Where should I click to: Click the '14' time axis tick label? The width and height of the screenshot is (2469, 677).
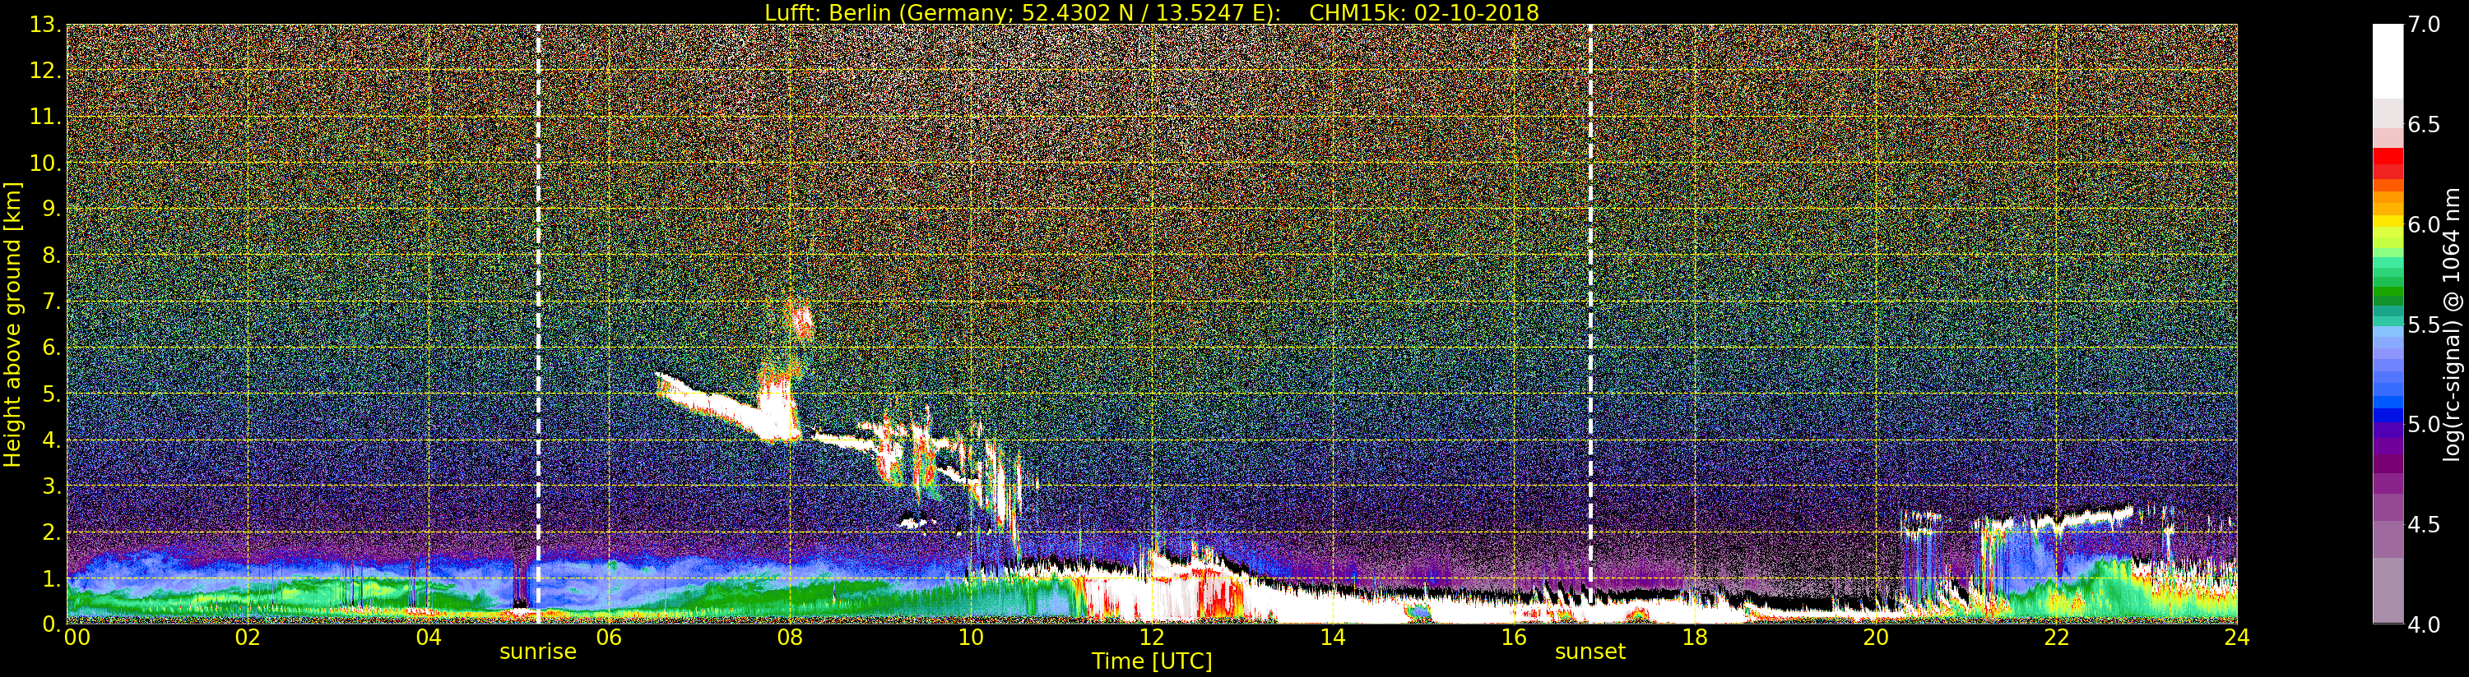tap(1332, 637)
